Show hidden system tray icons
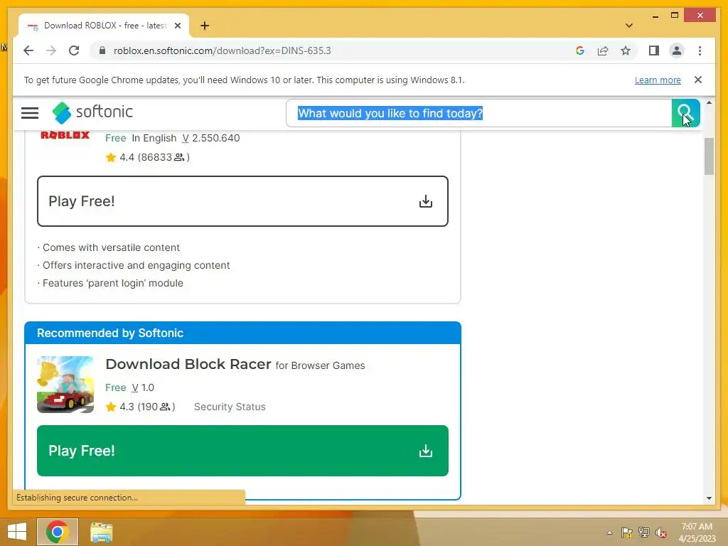The image size is (728, 546). (x=609, y=532)
